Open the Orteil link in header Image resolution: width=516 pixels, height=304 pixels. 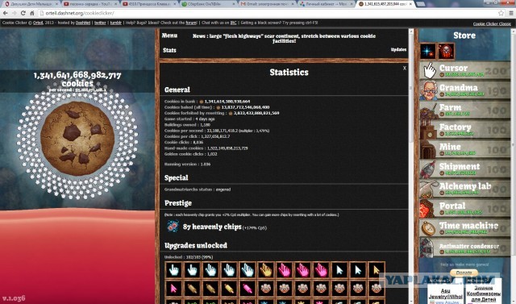(38, 23)
